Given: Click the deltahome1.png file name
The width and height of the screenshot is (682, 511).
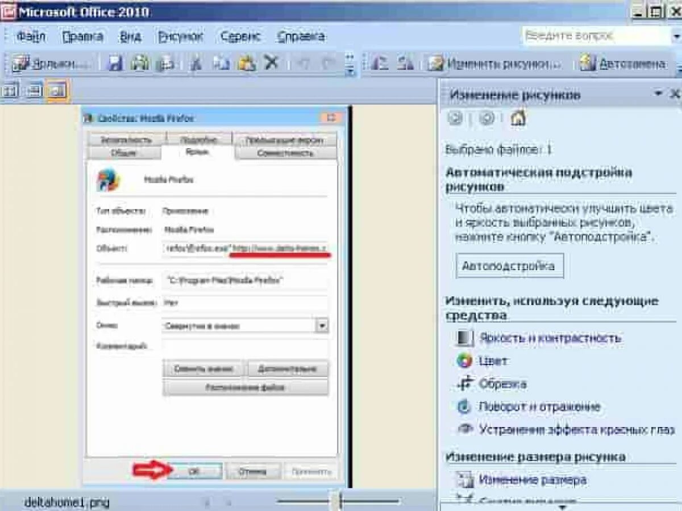Looking at the screenshot, I should coord(66,502).
